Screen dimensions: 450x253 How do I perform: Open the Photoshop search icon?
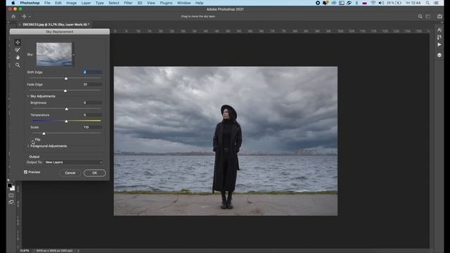[420, 16]
